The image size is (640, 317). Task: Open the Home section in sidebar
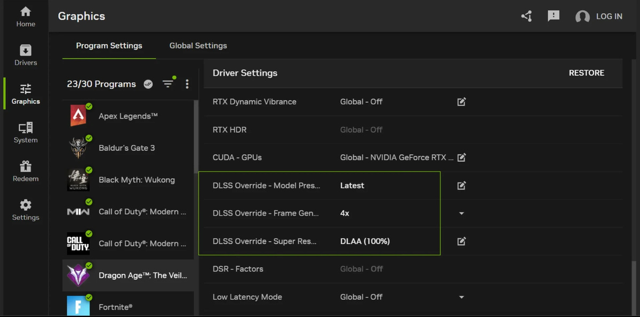(x=26, y=17)
